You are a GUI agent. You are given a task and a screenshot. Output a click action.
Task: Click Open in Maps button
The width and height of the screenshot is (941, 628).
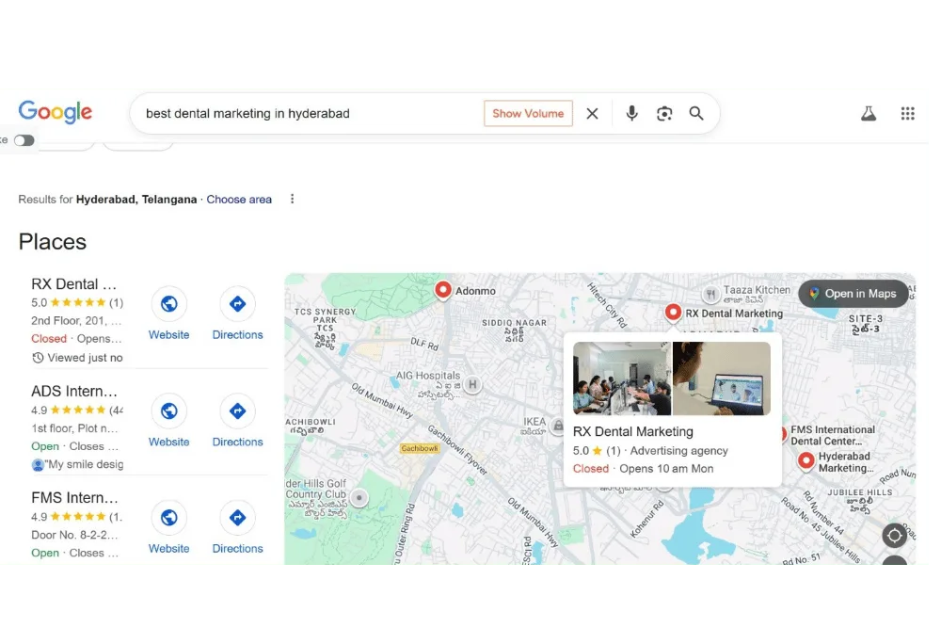(853, 294)
